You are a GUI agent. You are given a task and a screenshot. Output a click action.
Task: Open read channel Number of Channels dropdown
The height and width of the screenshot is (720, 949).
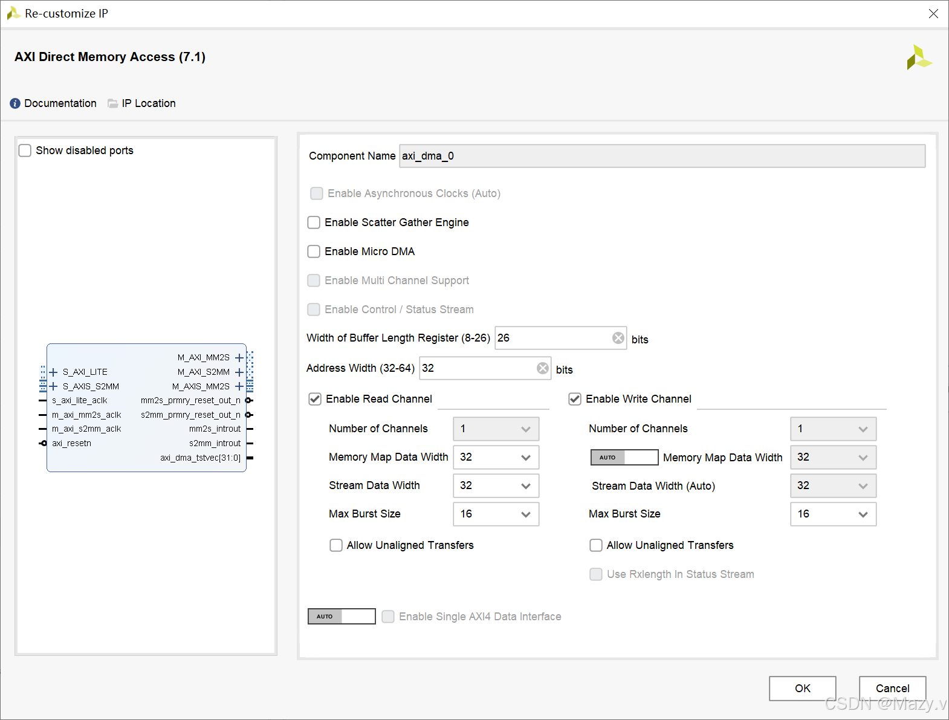pos(496,429)
